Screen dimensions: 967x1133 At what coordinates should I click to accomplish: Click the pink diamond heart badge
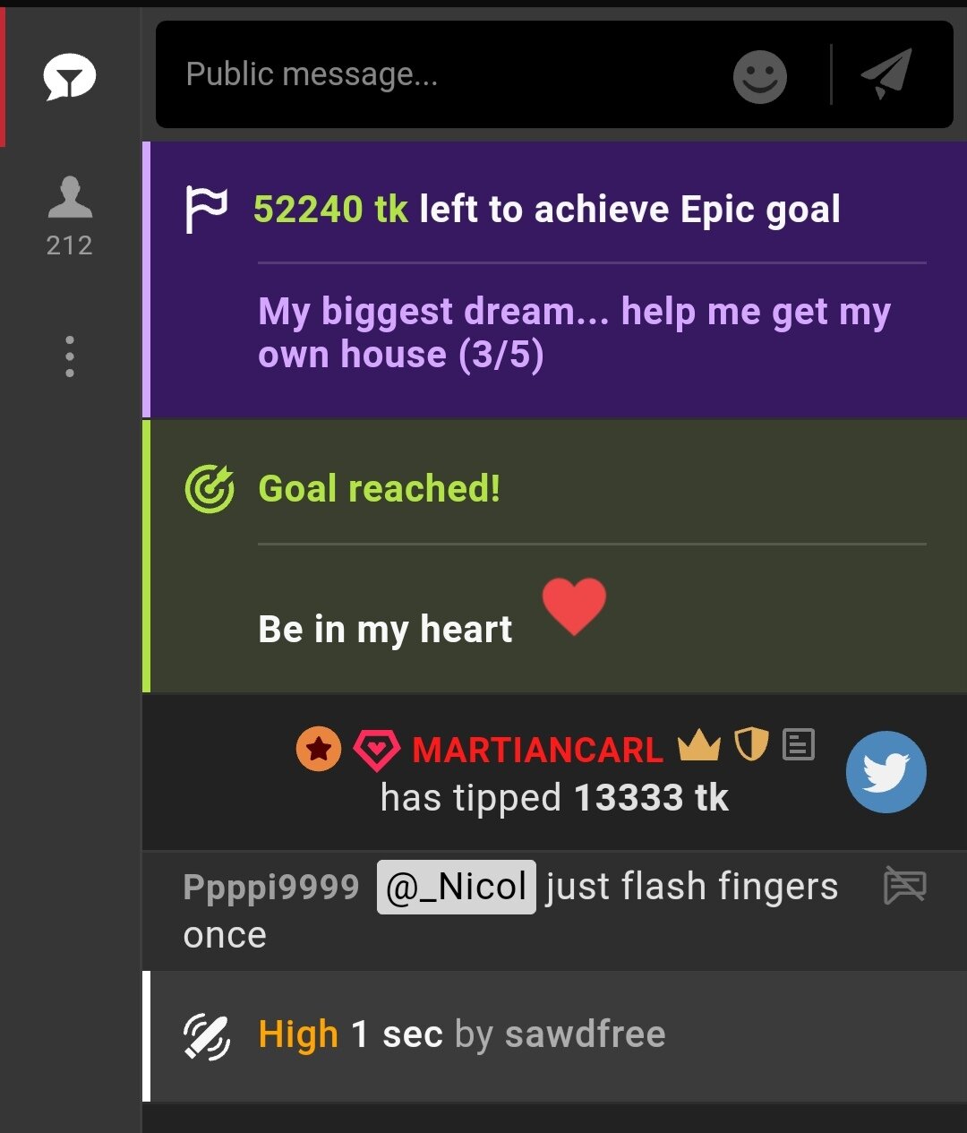376,750
